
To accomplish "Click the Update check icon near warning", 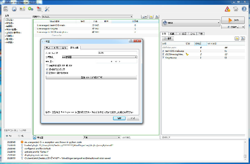I will [x=236, y=9].
